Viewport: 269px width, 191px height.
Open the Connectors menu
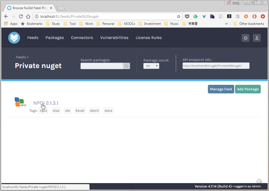coord(82,38)
